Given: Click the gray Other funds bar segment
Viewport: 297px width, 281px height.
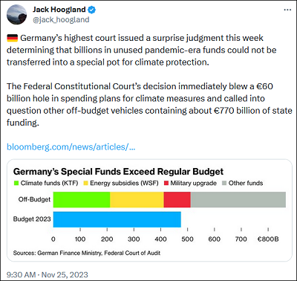Looking at the screenshot, I should coord(238,199).
